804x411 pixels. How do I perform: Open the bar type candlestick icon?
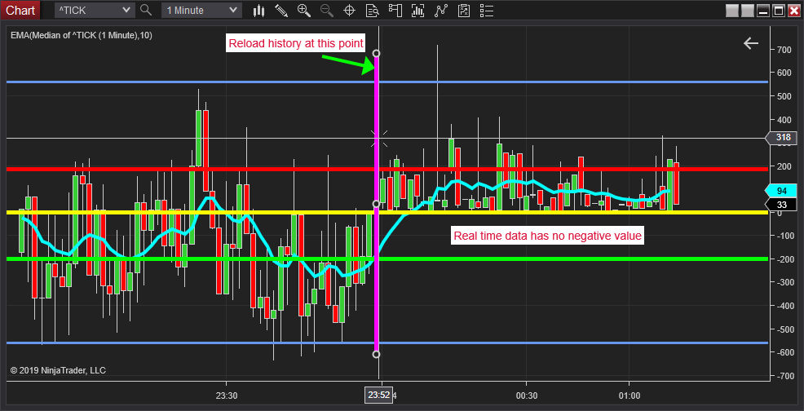click(259, 10)
